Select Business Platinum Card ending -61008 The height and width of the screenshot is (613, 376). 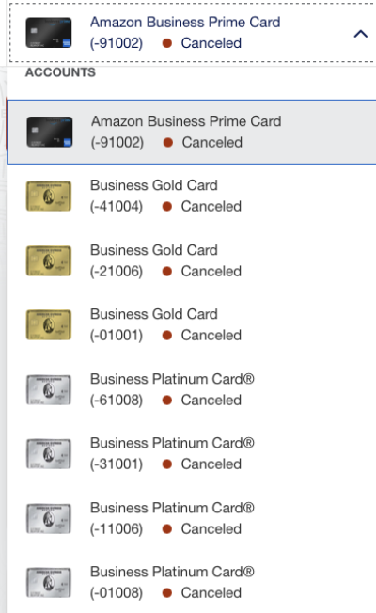[x=191, y=390]
